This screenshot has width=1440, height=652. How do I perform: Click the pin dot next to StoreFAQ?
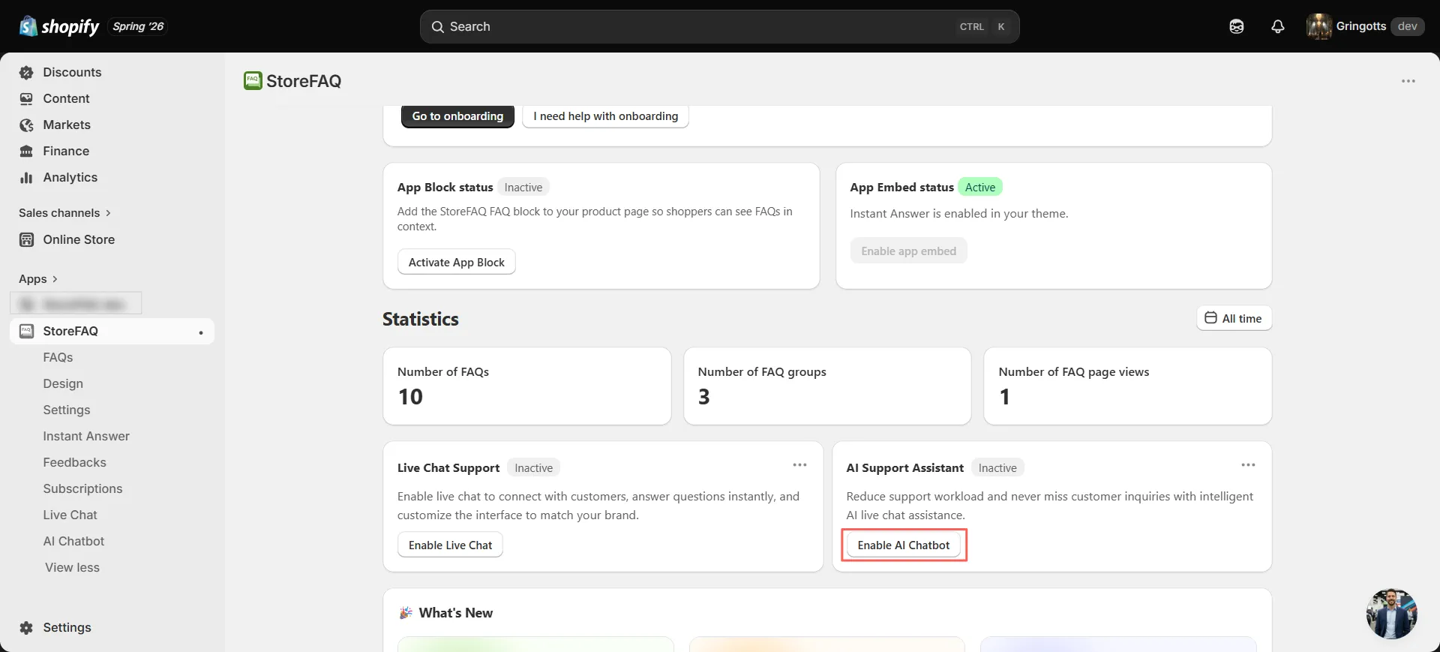coord(201,332)
